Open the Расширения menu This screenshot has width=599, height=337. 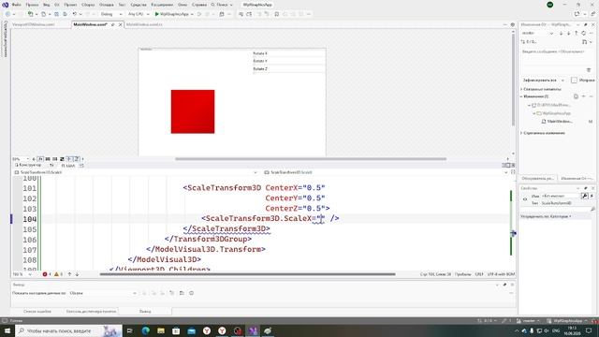(162, 5)
